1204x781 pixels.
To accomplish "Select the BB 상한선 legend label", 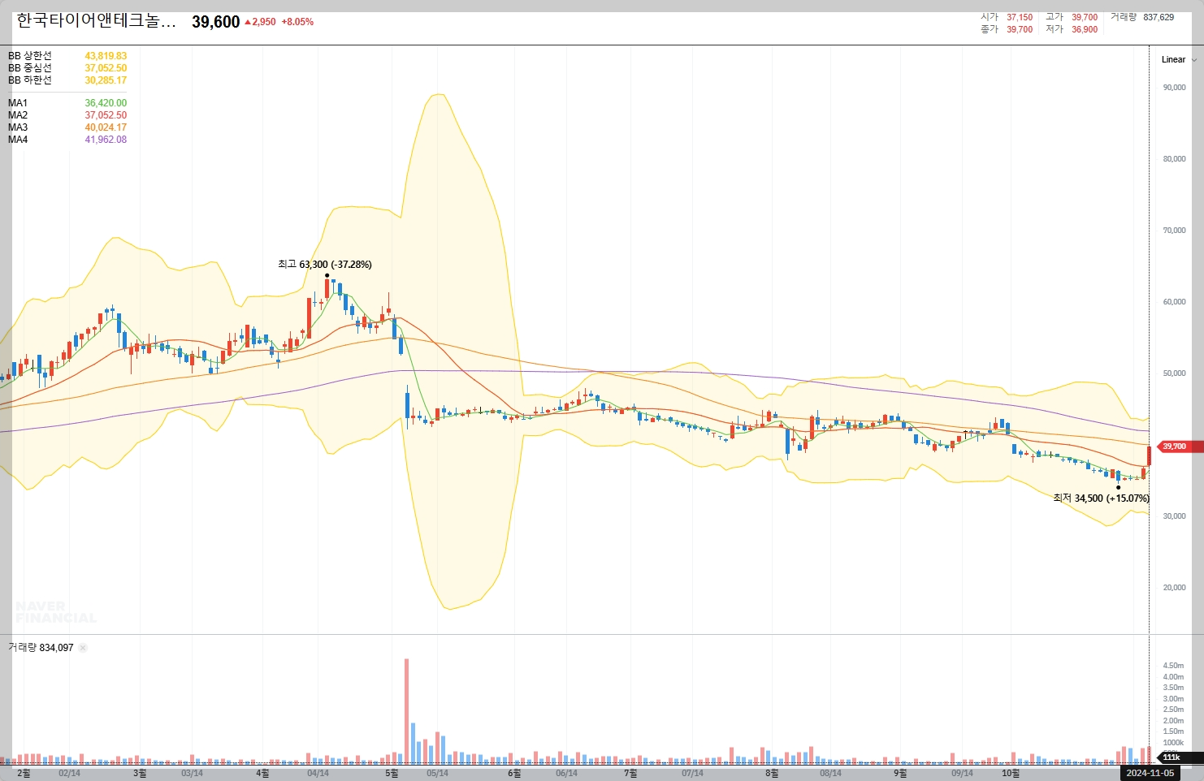I will 30,56.
